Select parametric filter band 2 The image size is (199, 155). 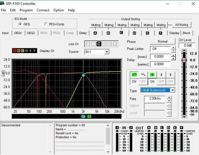[161, 75]
